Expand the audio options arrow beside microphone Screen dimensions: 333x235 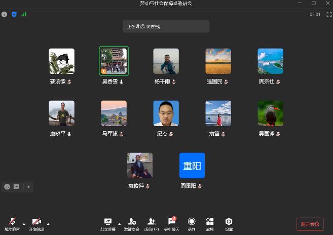(x=23, y=223)
